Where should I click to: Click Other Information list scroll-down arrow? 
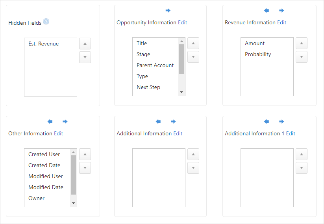click(73, 203)
